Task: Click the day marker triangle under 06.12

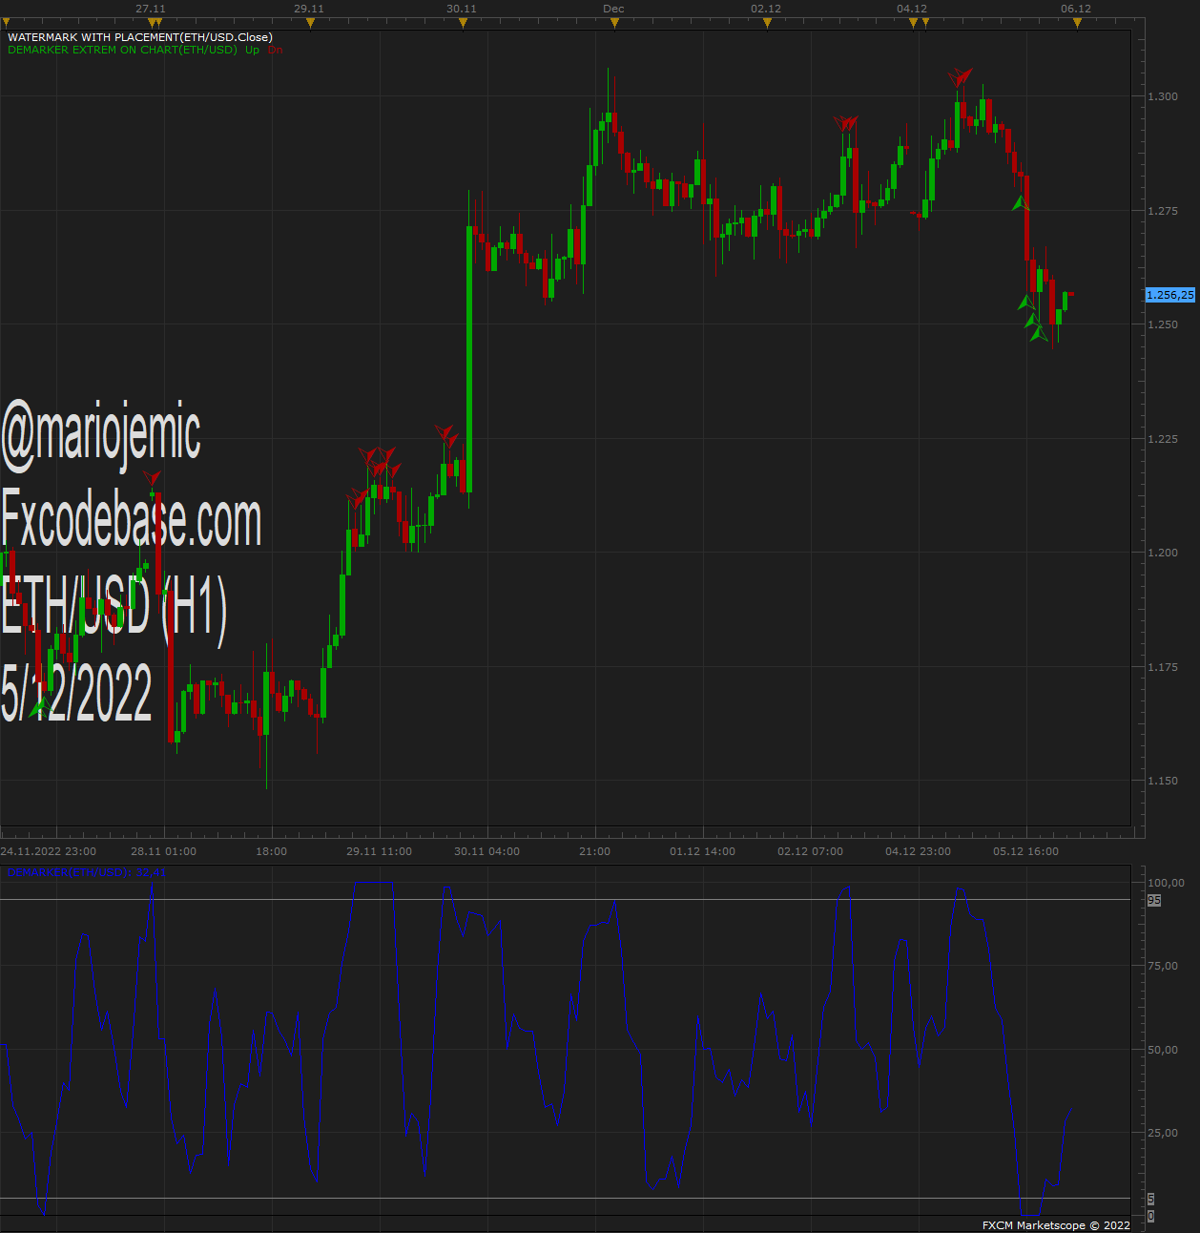Action: pos(1077,24)
